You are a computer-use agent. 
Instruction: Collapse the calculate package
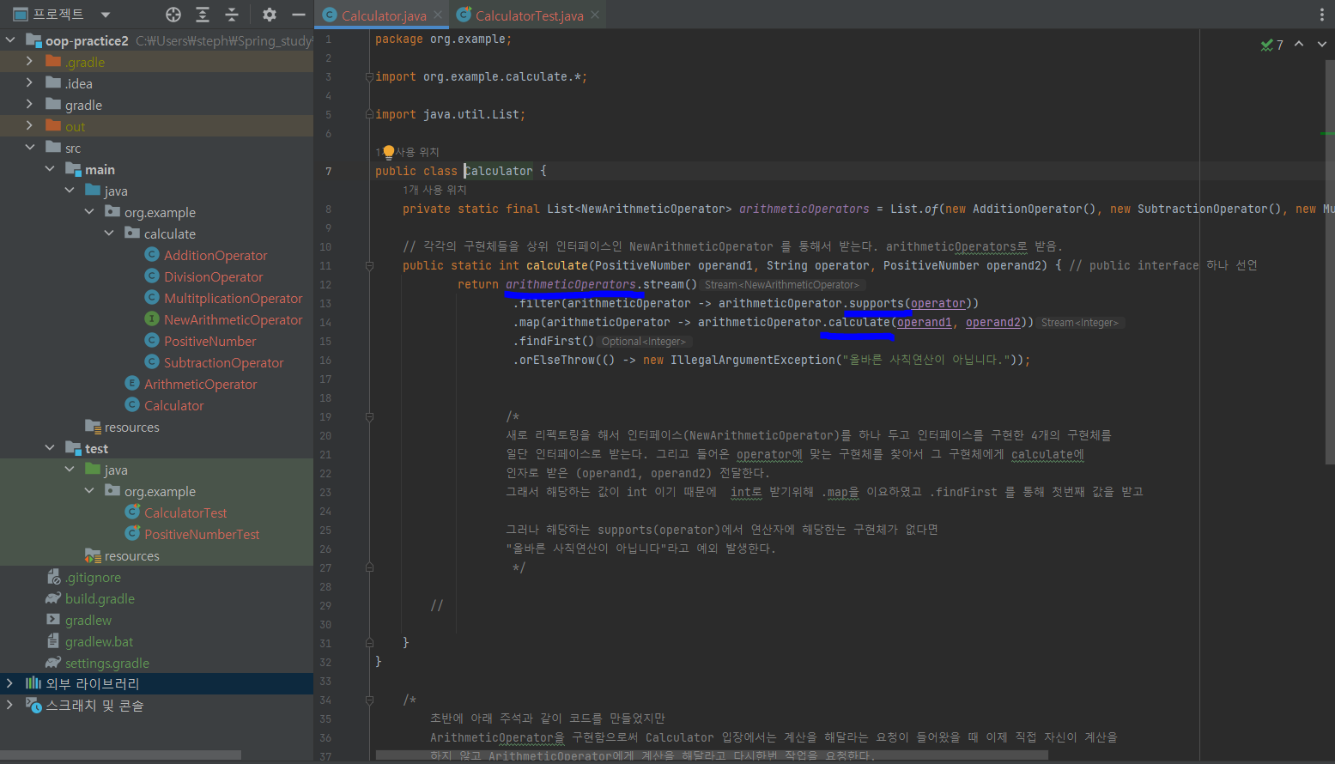(109, 233)
